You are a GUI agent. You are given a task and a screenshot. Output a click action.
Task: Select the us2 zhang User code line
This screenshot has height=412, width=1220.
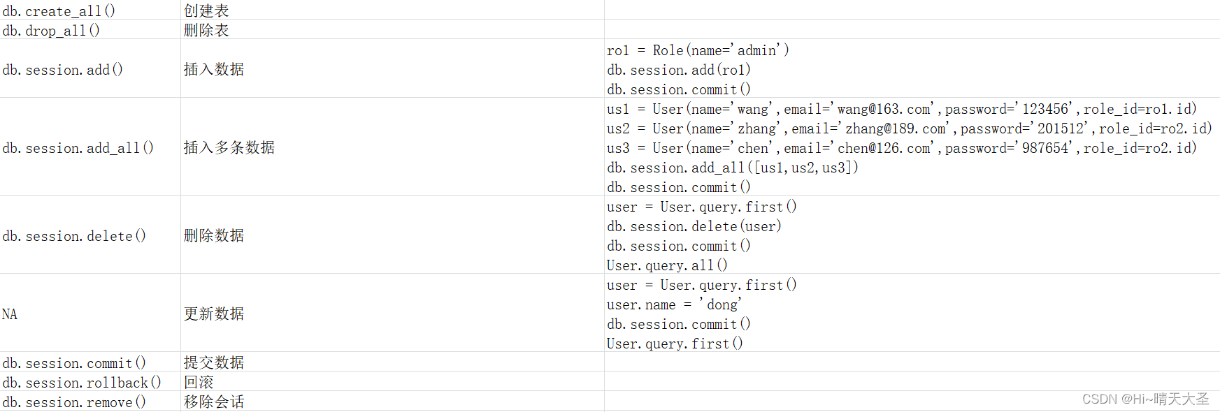coord(909,128)
